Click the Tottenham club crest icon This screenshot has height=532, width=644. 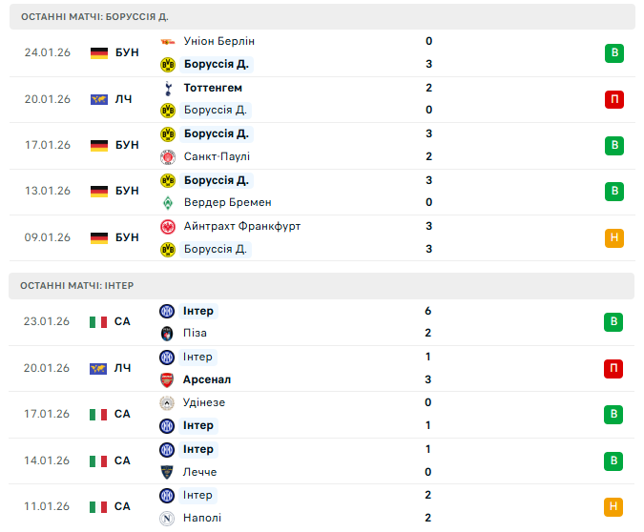coord(168,88)
